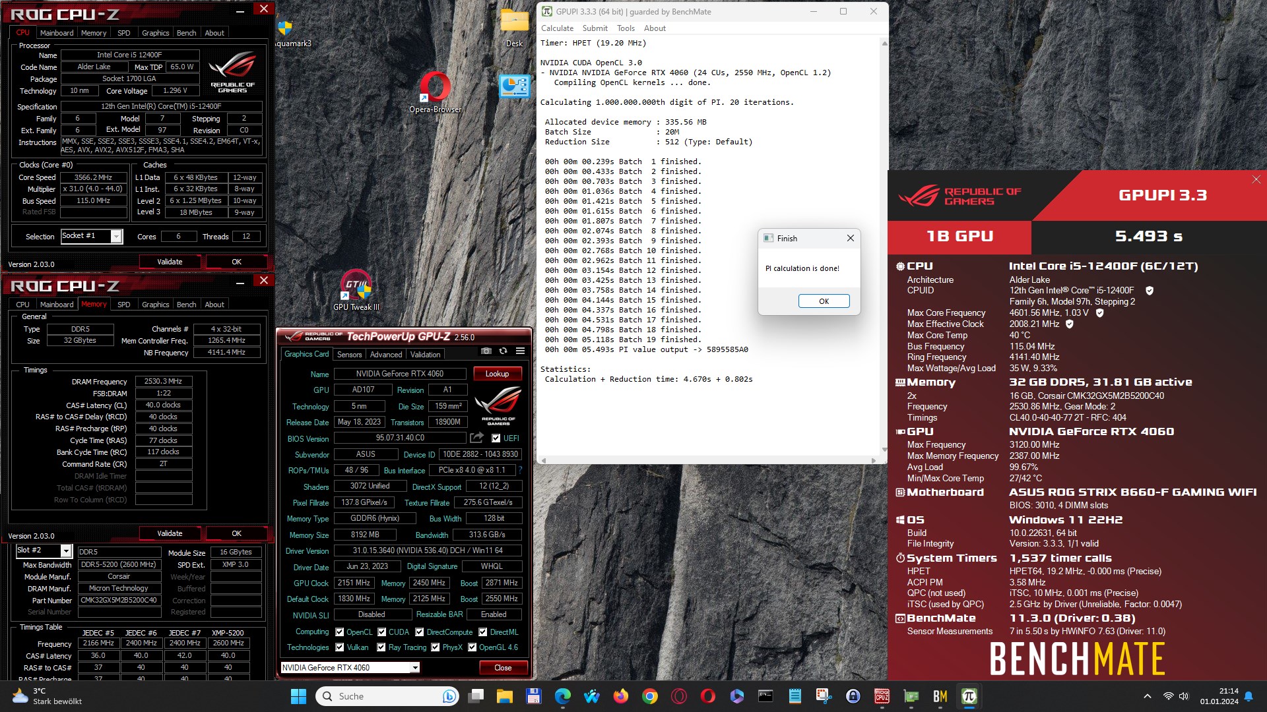The height and width of the screenshot is (712, 1267).
Task: Switch to the GPUPI pi taskbar icon
Action: [x=969, y=696]
